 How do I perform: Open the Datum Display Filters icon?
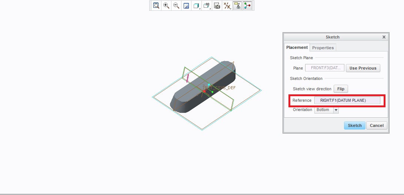tap(227, 6)
